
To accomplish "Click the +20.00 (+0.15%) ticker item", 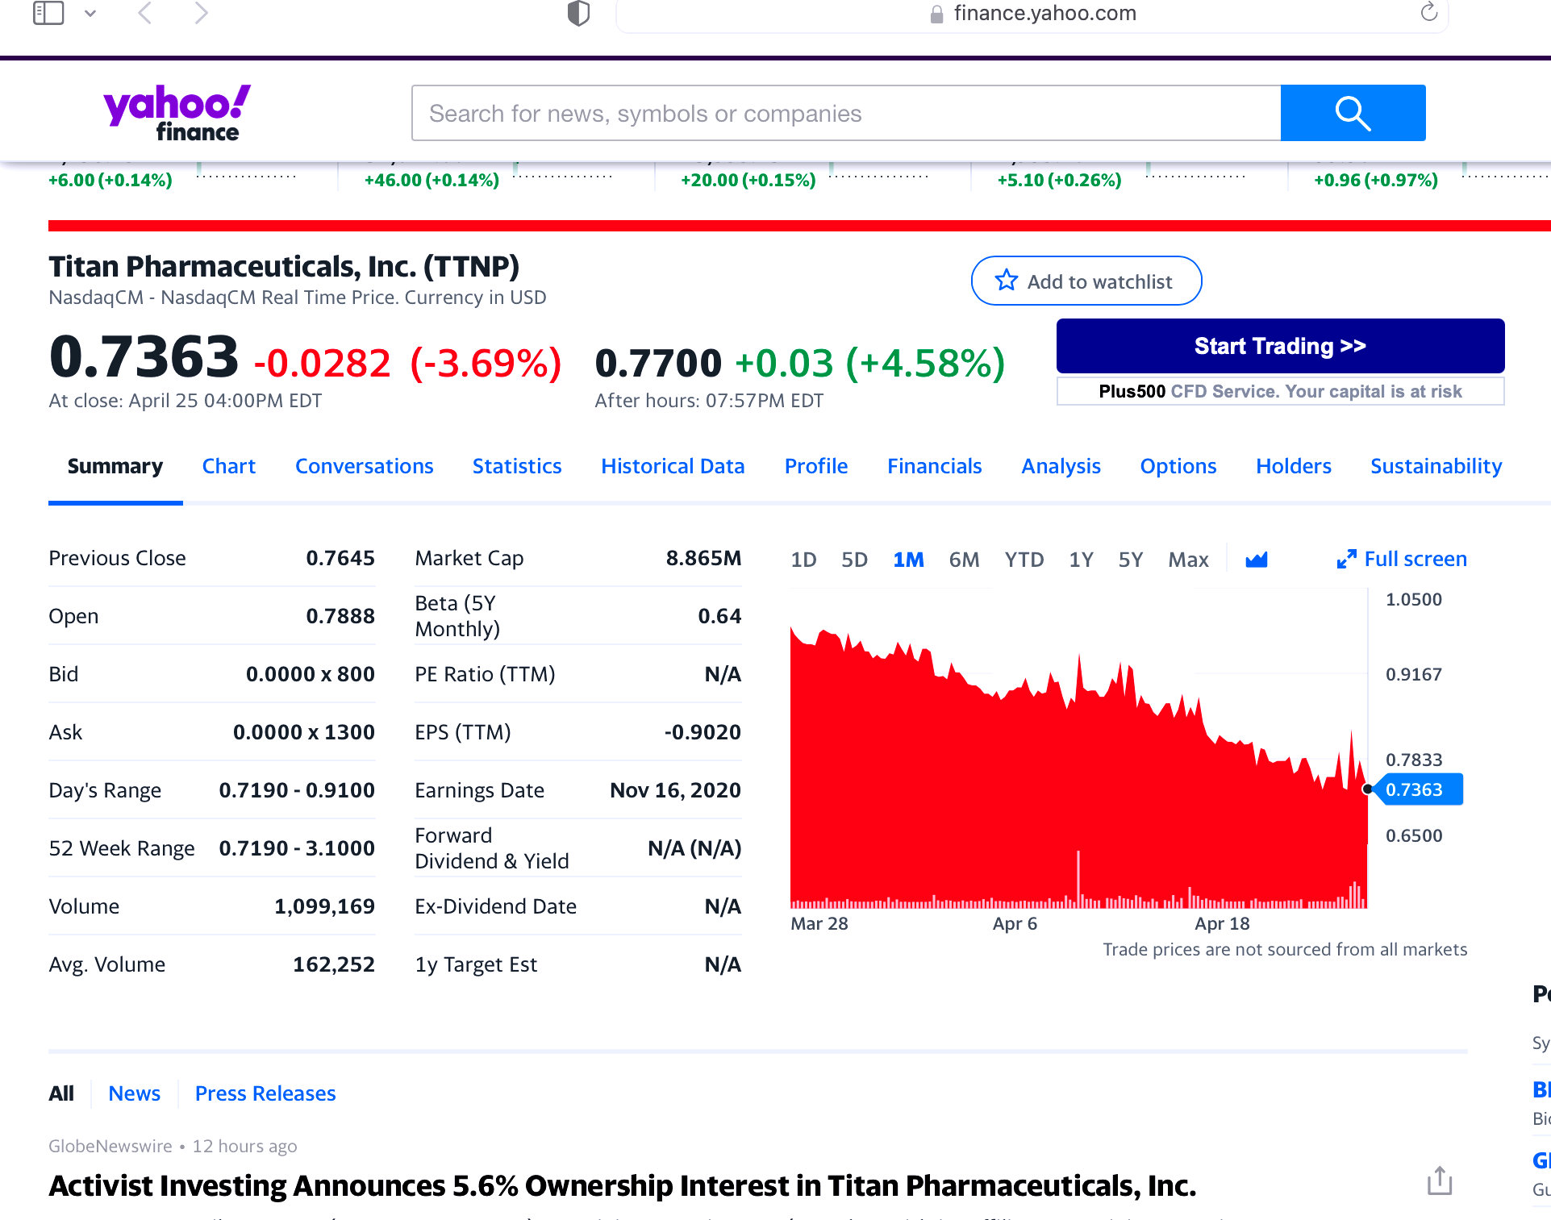I will point(748,181).
